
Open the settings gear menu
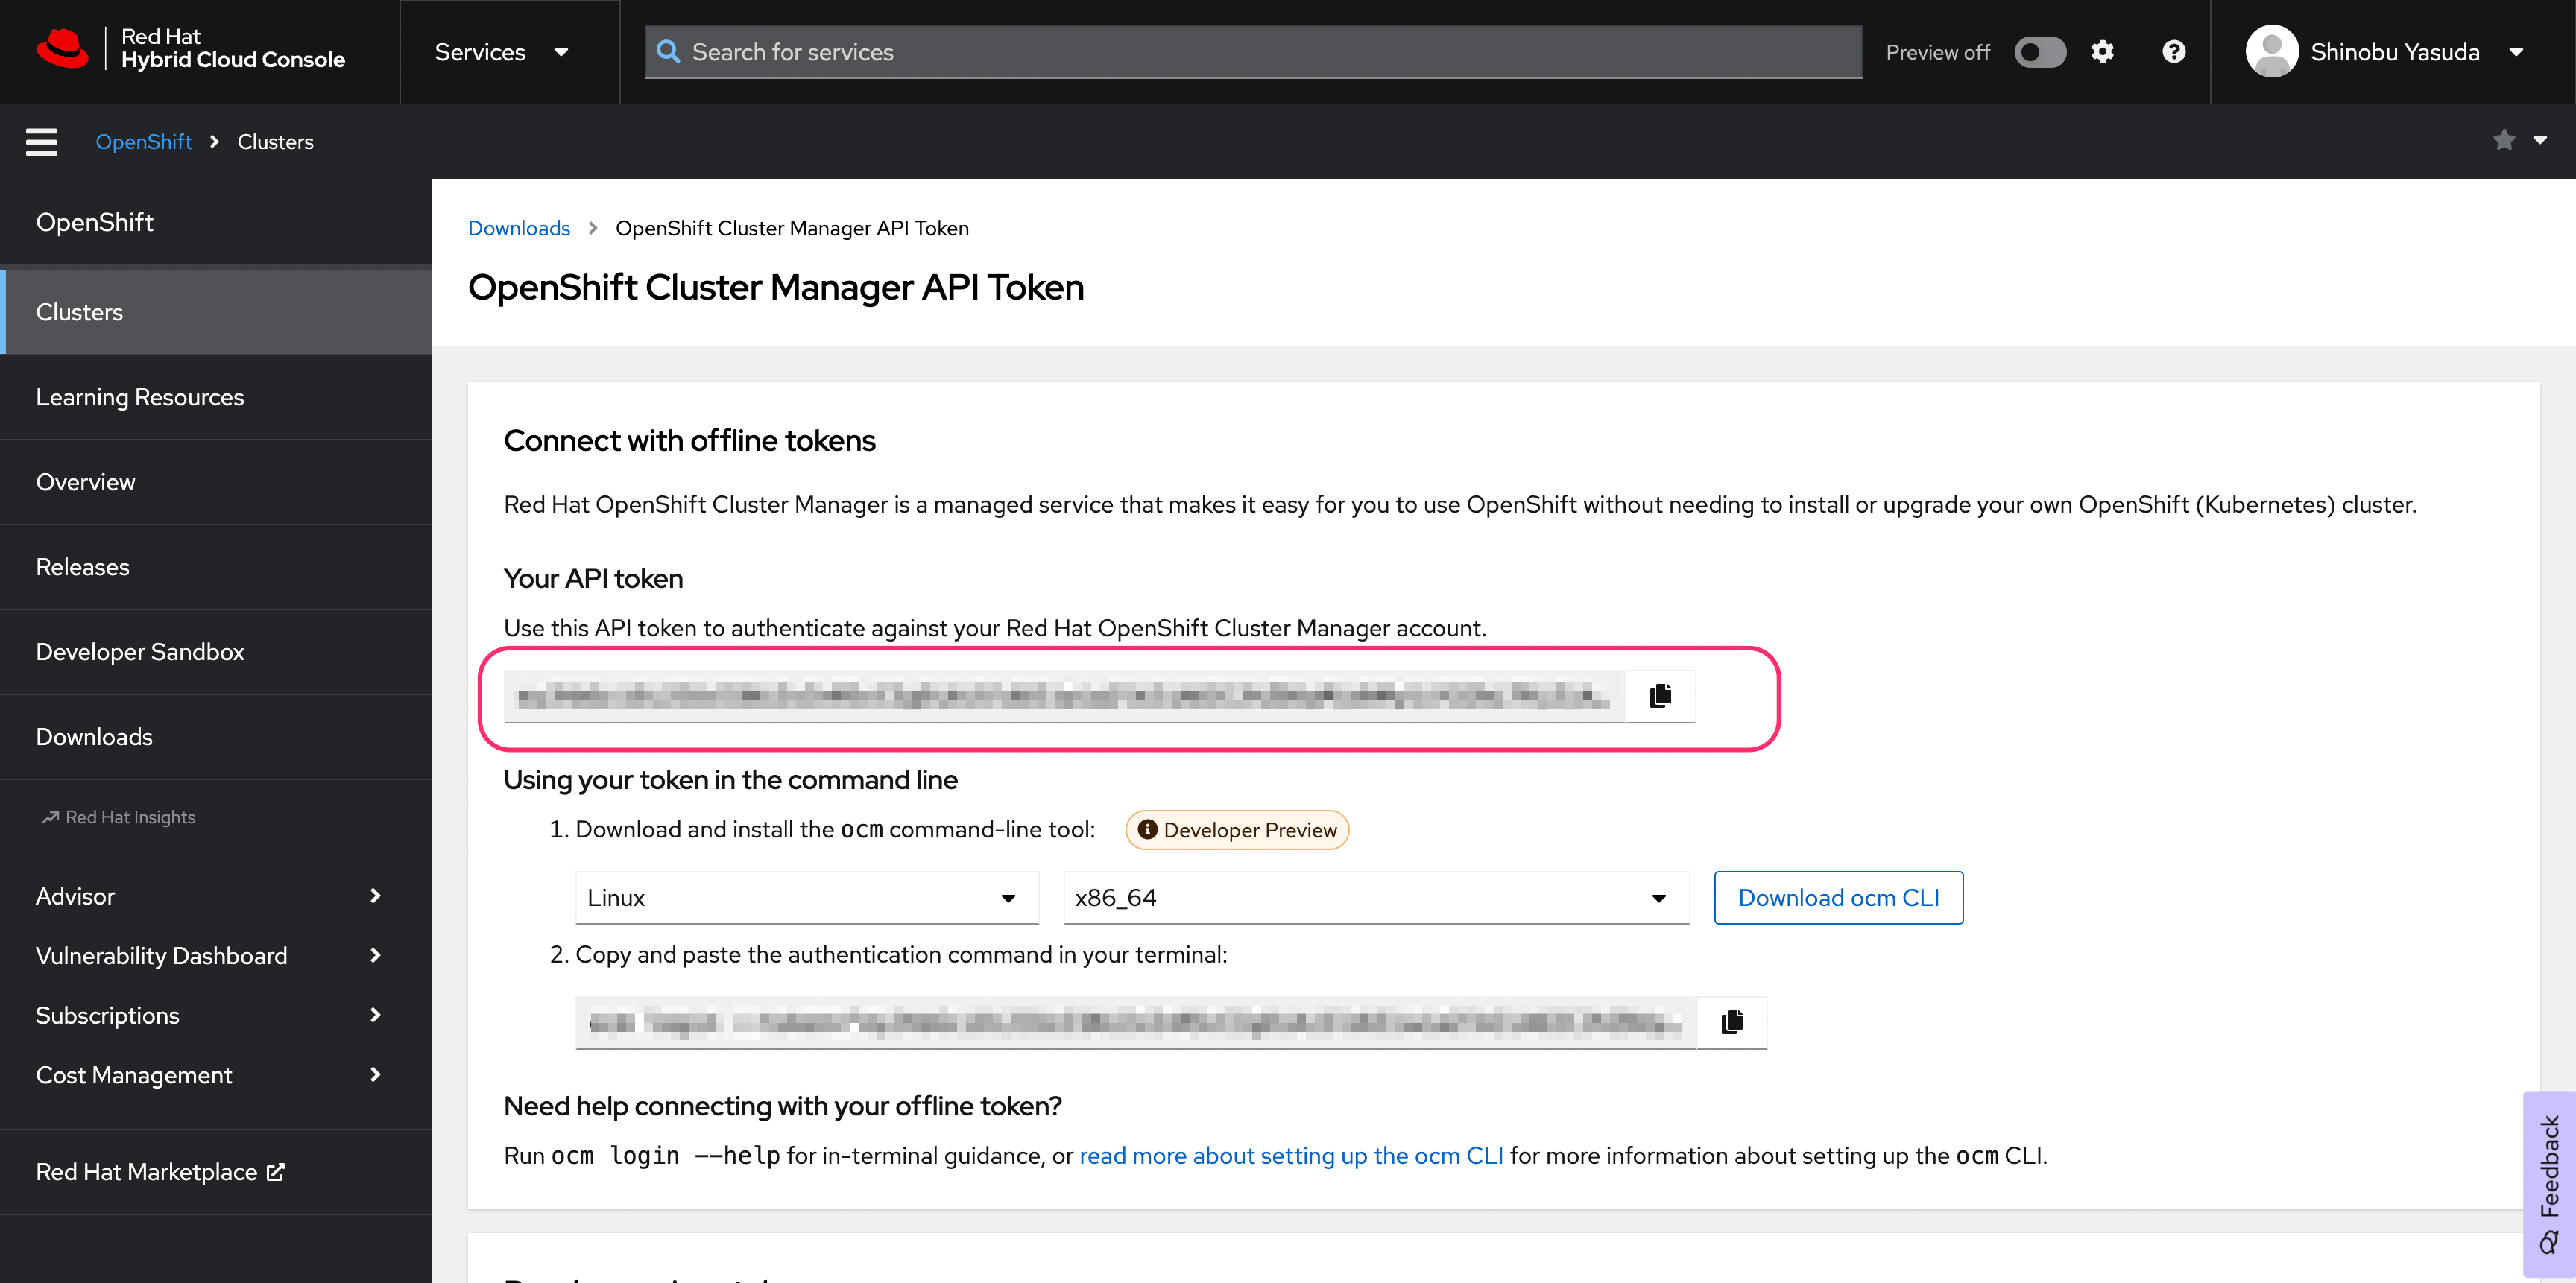(2102, 52)
